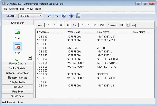
Task: Click the LANView application title icon
Action: click(x=4, y=4)
